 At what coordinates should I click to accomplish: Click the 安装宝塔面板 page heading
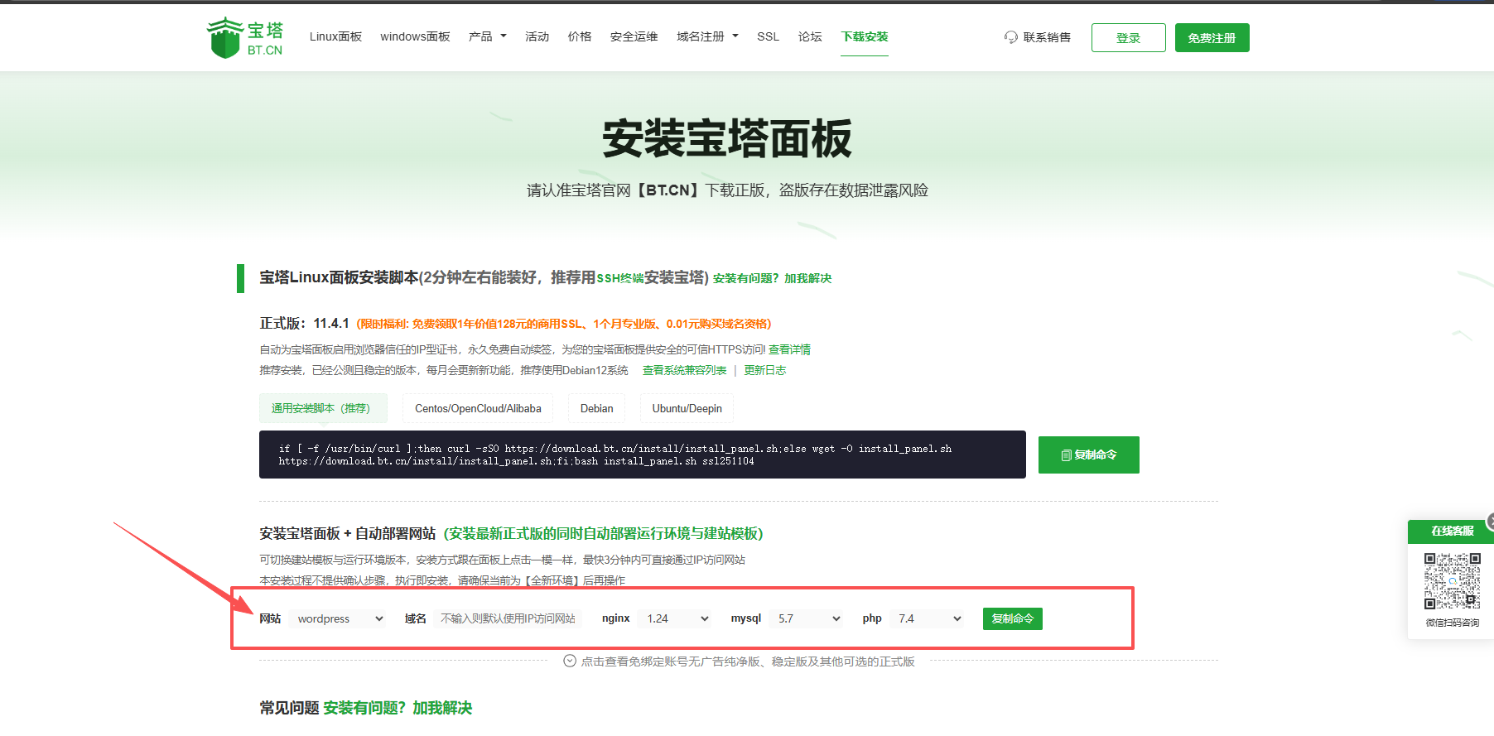727,138
